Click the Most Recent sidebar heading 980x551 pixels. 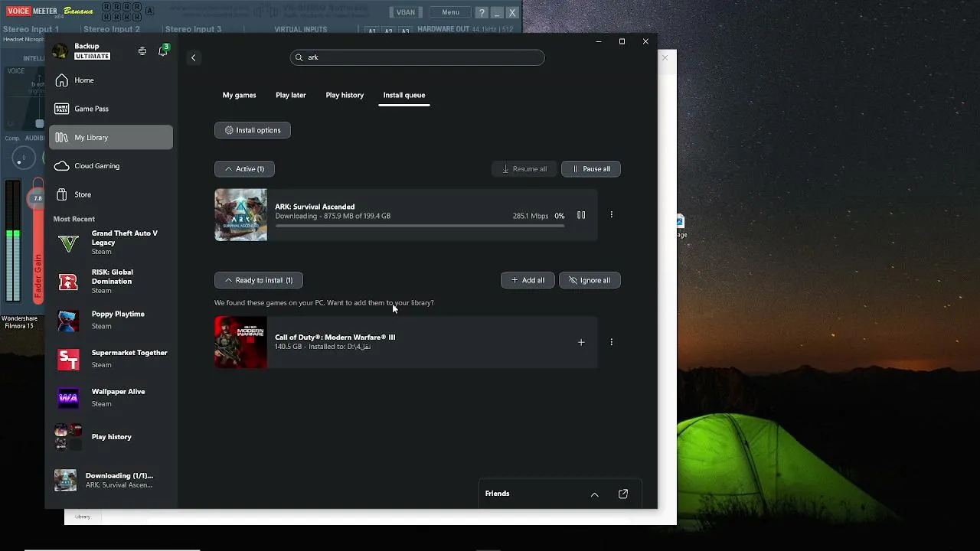(x=74, y=220)
